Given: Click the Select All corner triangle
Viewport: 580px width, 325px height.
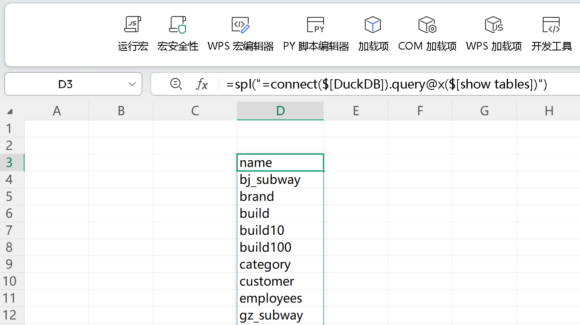Looking at the screenshot, I should pyautogui.click(x=10, y=112).
